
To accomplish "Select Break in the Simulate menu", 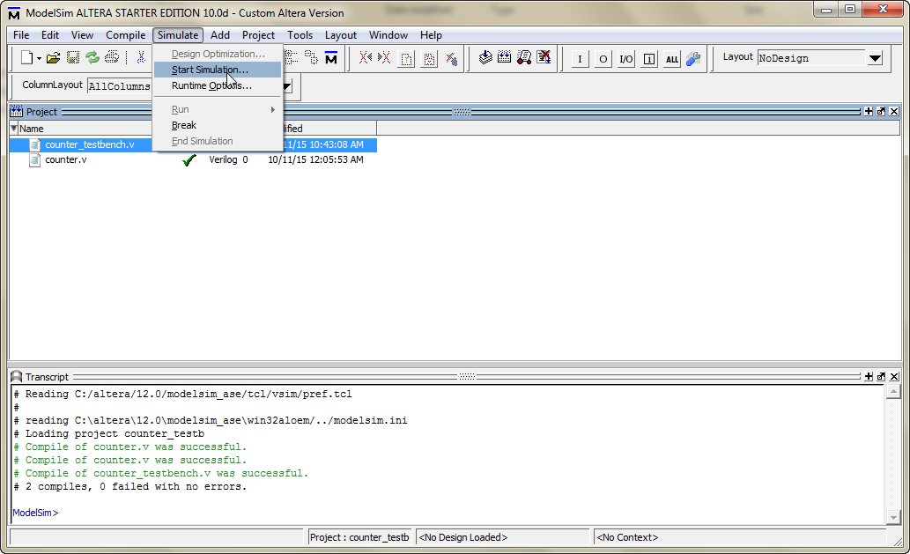I will coord(218,125).
